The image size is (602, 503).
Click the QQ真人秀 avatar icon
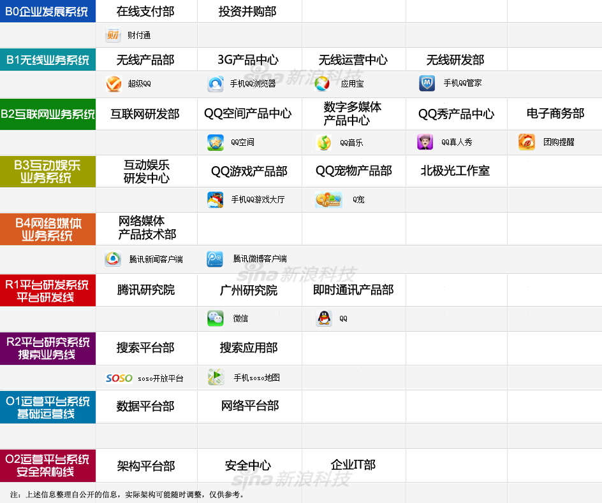point(425,142)
